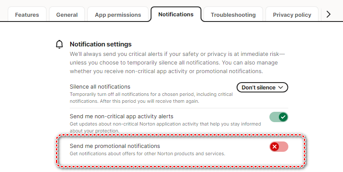343x172 pixels.
Task: Click Send me non-critical app activity alerts label
Action: (x=121, y=116)
